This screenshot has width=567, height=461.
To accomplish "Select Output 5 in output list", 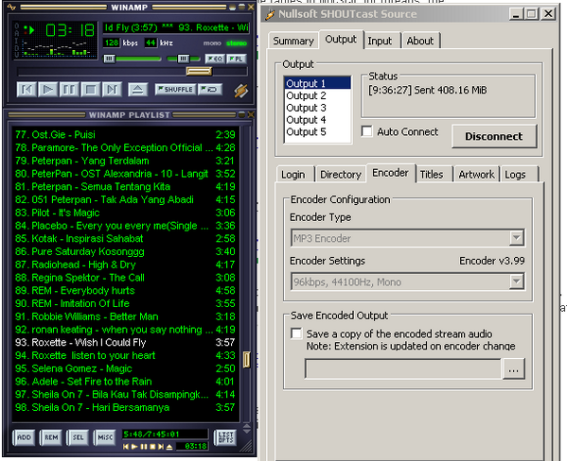I will click(317, 131).
